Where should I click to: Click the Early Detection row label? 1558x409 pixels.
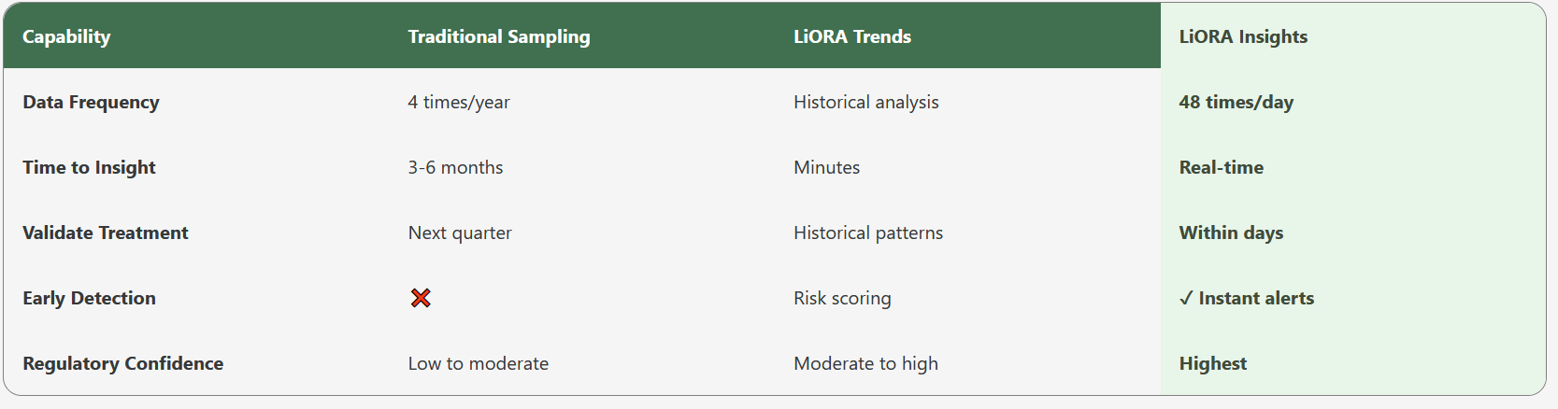click(x=89, y=298)
